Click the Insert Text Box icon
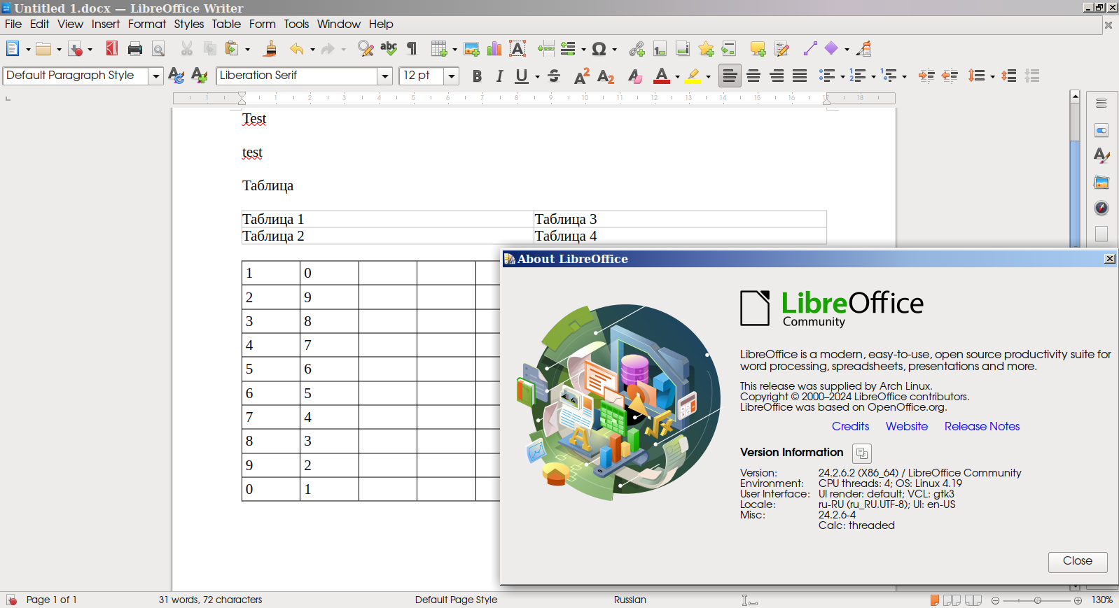The height and width of the screenshot is (608, 1119). coord(517,48)
